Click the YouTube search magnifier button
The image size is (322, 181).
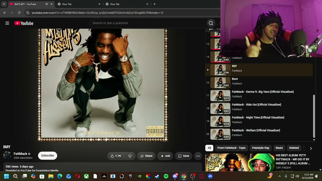pyautogui.click(x=211, y=23)
